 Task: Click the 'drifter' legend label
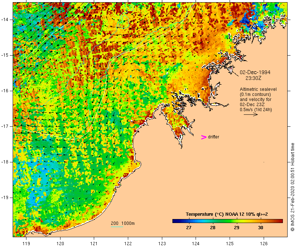213,137
